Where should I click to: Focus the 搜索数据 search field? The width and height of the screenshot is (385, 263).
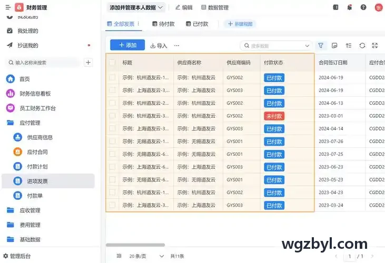[x=276, y=46]
